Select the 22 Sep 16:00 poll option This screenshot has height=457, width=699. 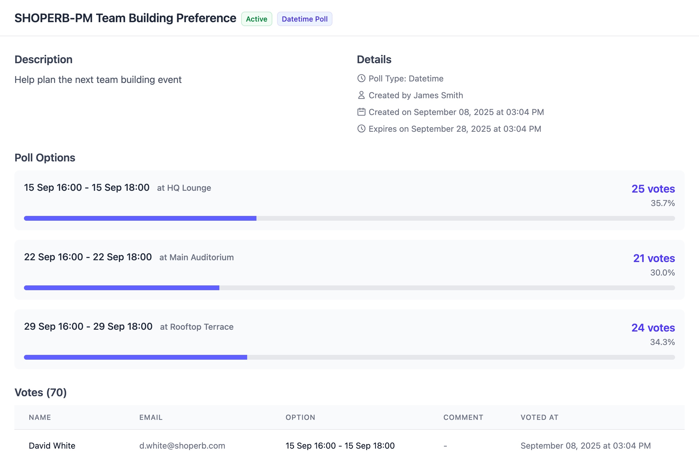(88, 257)
